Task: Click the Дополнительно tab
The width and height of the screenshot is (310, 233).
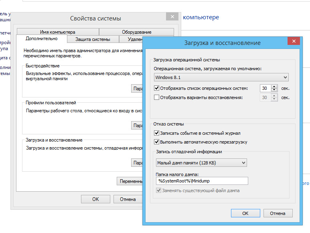Action: (41, 38)
